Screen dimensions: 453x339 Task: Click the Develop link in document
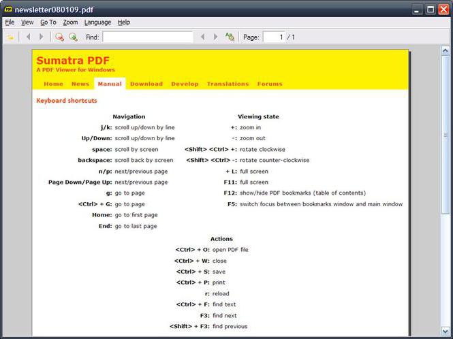185,84
